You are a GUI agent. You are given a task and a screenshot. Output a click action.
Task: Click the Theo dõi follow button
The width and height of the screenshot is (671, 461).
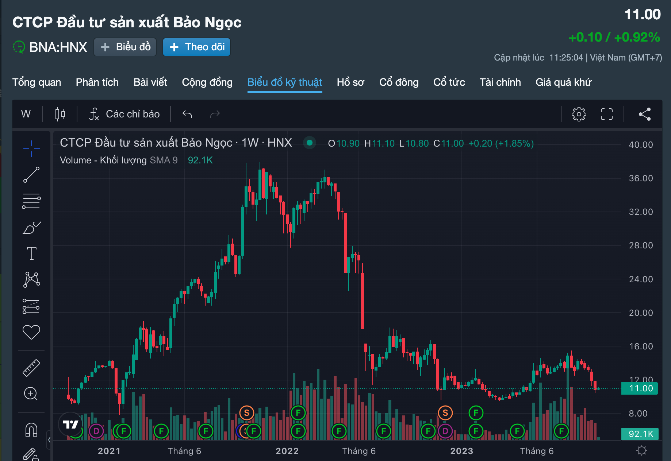point(196,47)
